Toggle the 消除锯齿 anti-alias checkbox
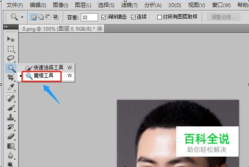Image resolution: width=249 pixels, height=167 pixels. [x=103, y=17]
